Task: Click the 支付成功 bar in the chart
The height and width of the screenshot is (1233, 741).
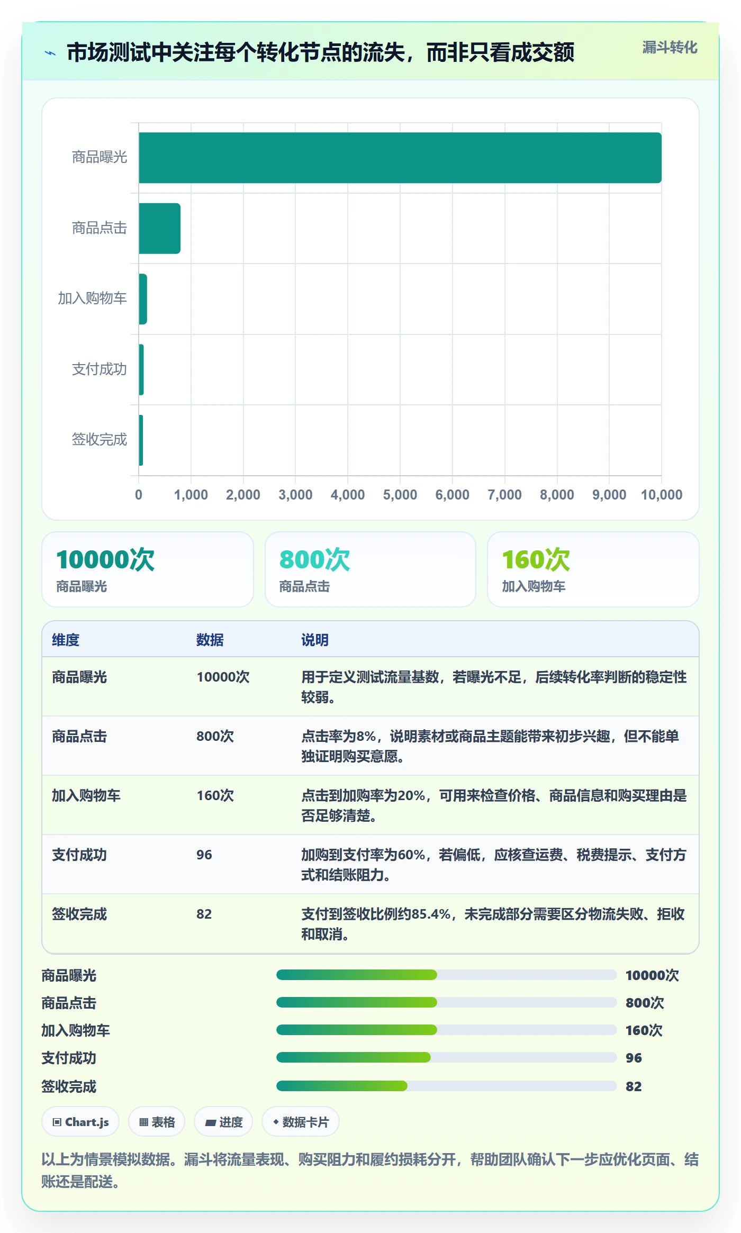Action: tap(141, 369)
